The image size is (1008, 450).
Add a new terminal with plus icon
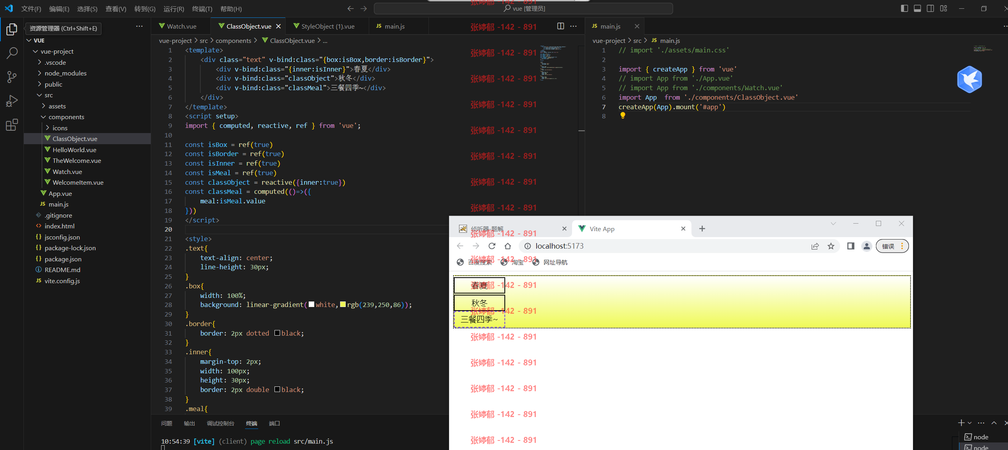click(x=961, y=423)
